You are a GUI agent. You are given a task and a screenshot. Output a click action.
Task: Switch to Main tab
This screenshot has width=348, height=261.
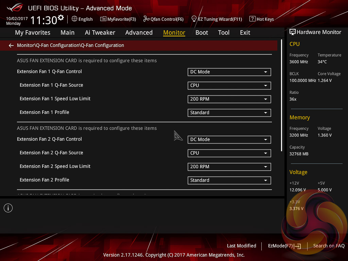click(68, 33)
